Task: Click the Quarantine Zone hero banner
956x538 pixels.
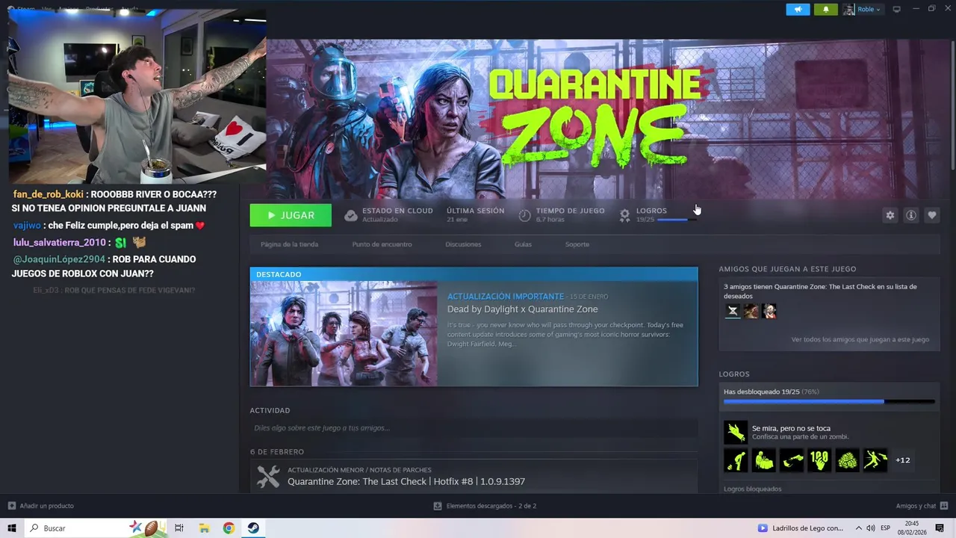Action: [608, 120]
